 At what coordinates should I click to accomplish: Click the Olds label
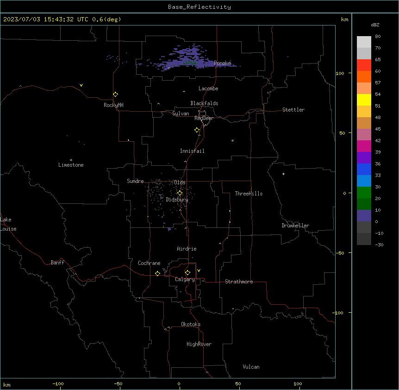click(x=180, y=182)
